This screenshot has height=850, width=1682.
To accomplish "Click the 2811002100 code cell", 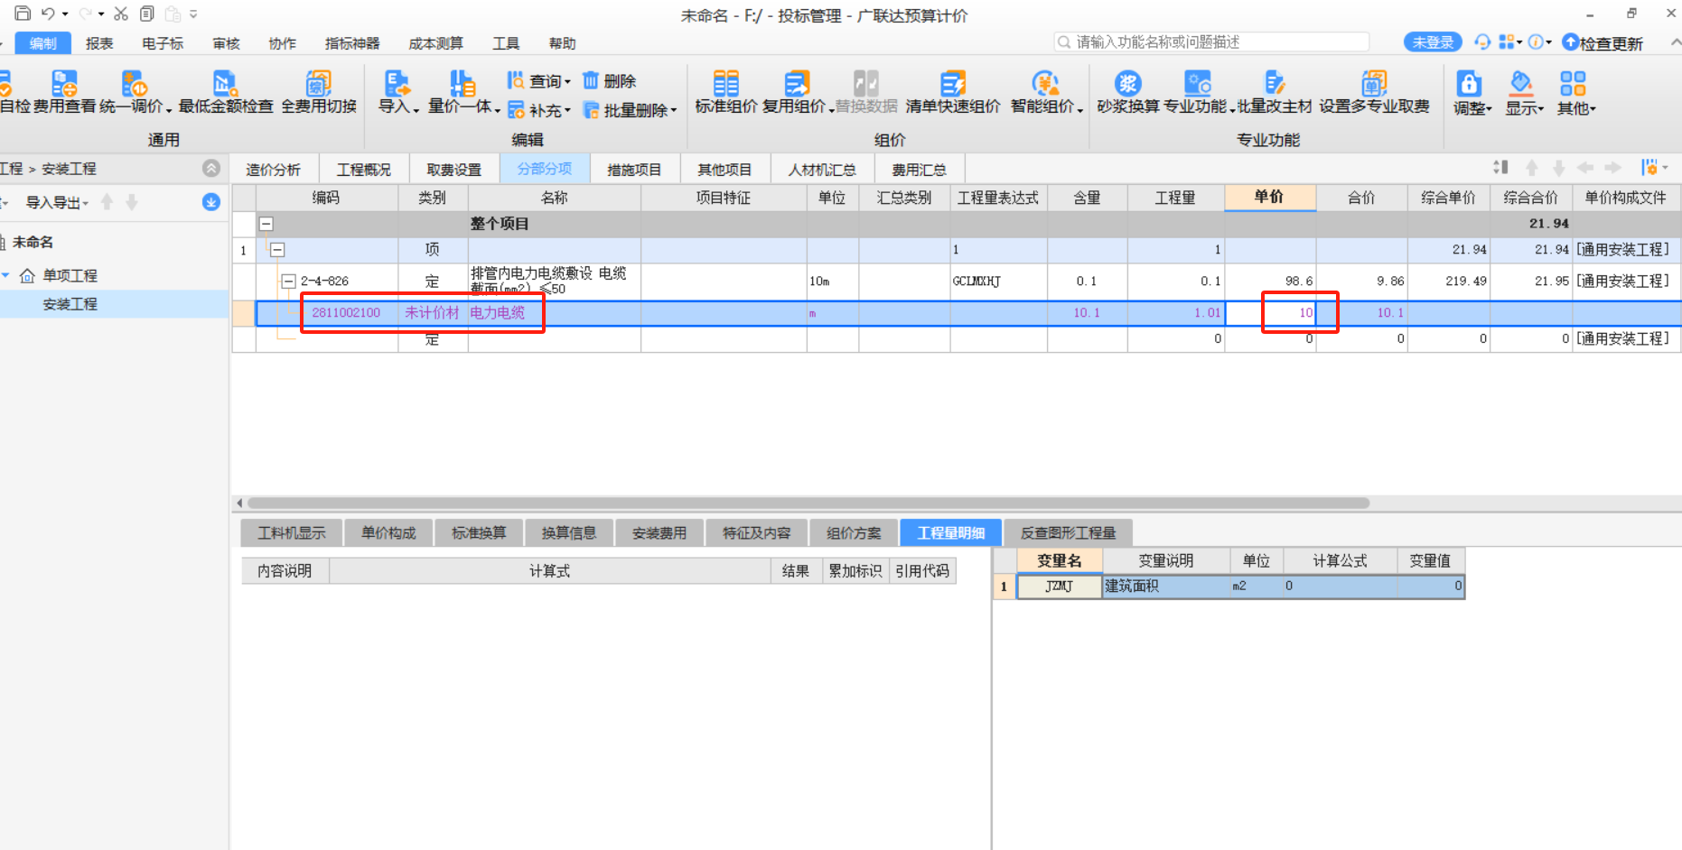I will click(346, 313).
